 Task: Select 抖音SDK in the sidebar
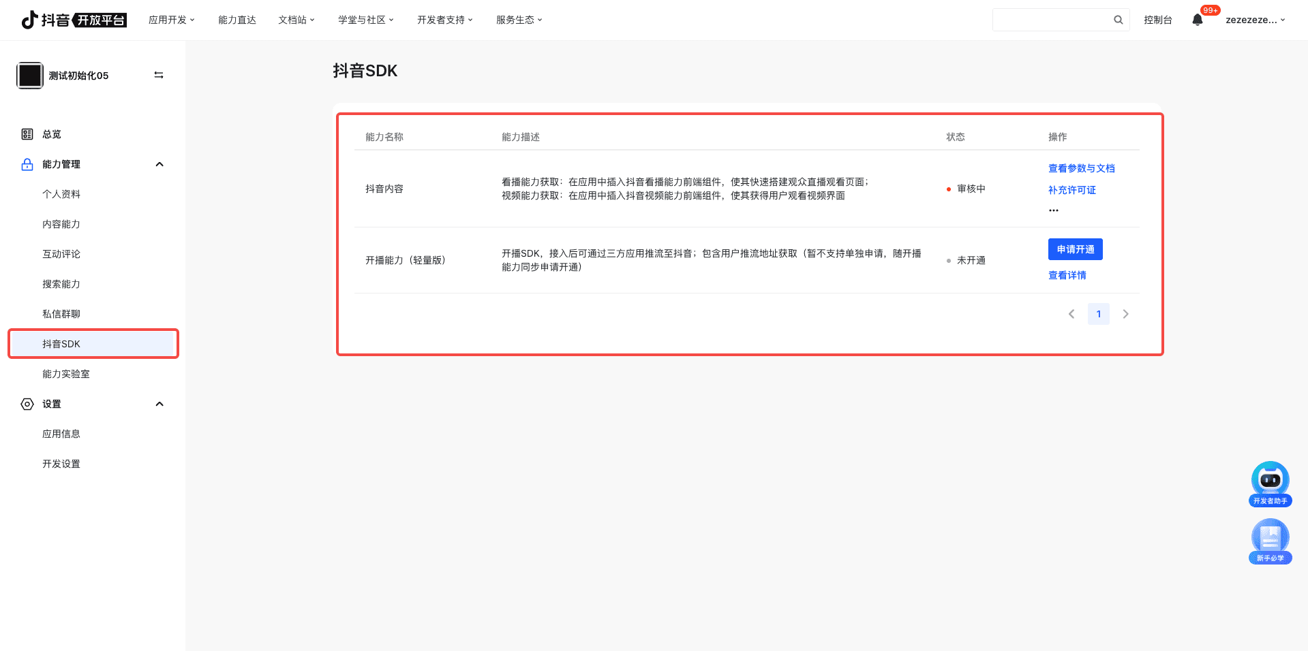pyautogui.click(x=93, y=344)
